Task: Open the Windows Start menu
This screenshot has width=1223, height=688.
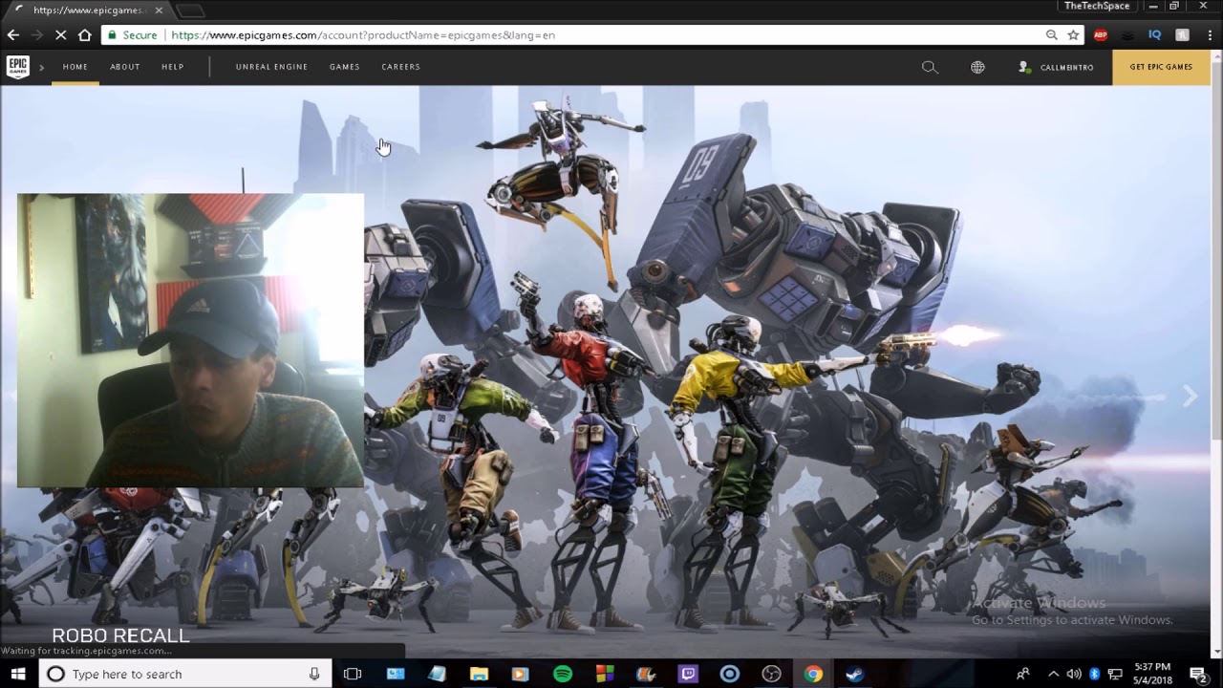Action: click(x=18, y=674)
